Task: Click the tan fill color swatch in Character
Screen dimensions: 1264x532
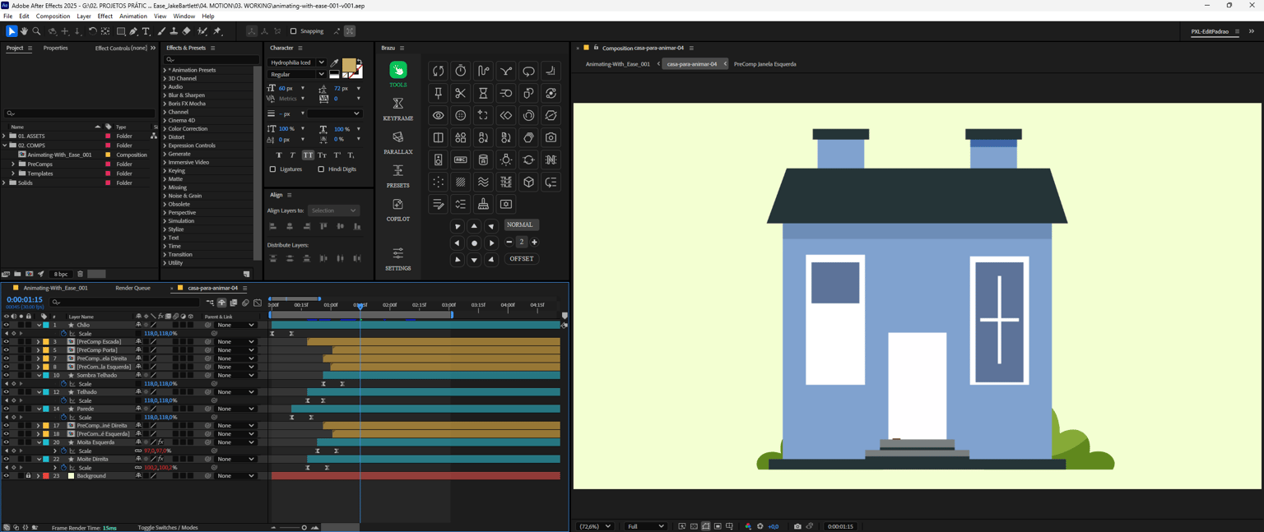Action: (349, 65)
